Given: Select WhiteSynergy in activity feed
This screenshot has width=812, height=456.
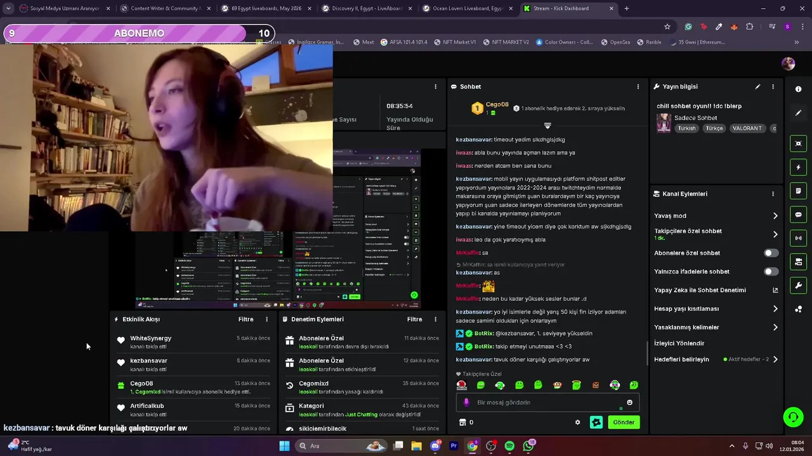Looking at the screenshot, I should click(150, 338).
